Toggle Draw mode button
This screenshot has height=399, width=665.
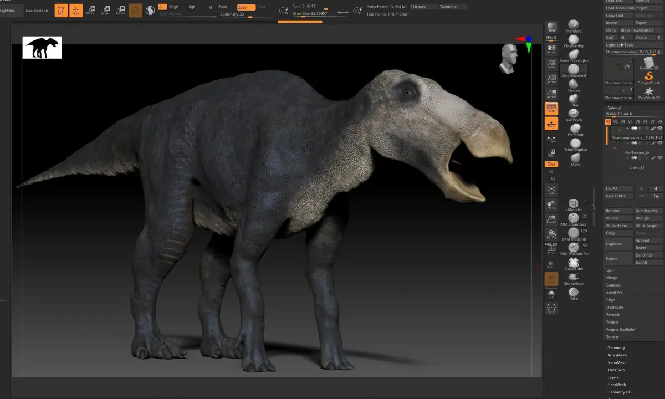tap(76, 10)
